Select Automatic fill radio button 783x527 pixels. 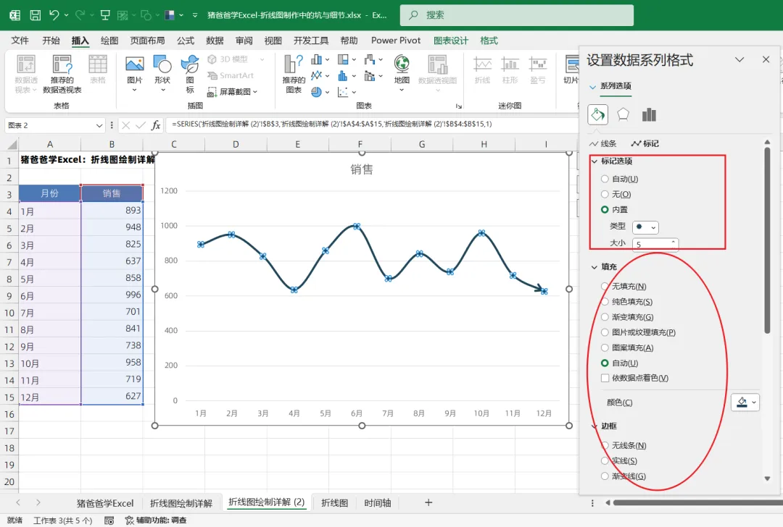pyautogui.click(x=605, y=363)
